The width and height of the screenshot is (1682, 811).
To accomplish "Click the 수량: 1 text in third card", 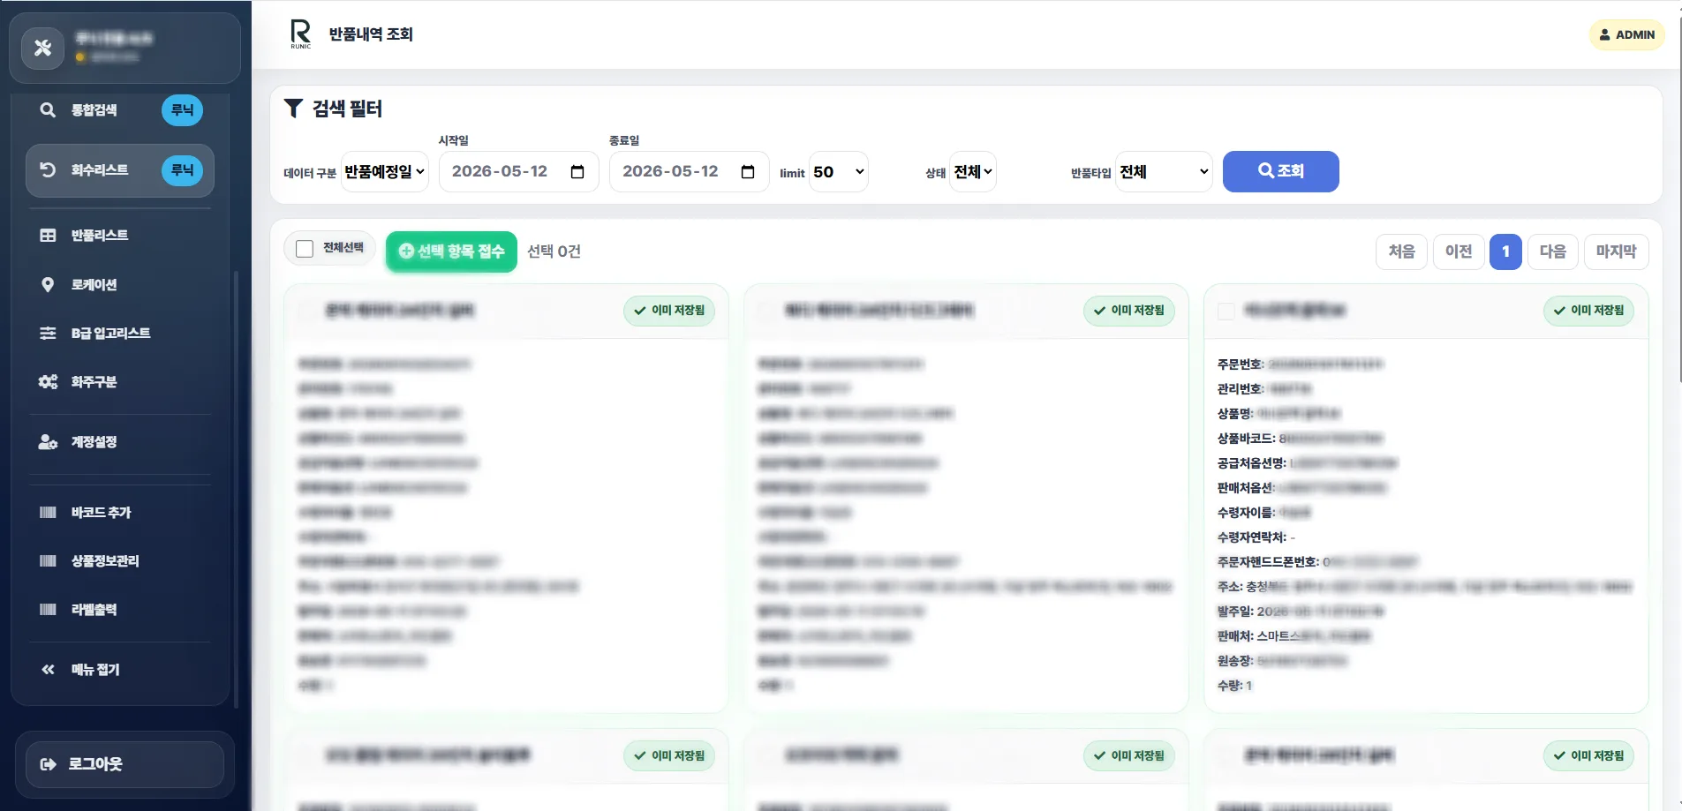I will click(x=1234, y=686).
